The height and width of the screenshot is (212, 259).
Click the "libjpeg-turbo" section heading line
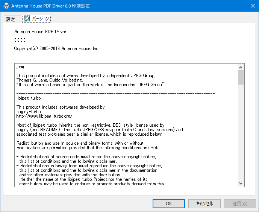coord(29,98)
